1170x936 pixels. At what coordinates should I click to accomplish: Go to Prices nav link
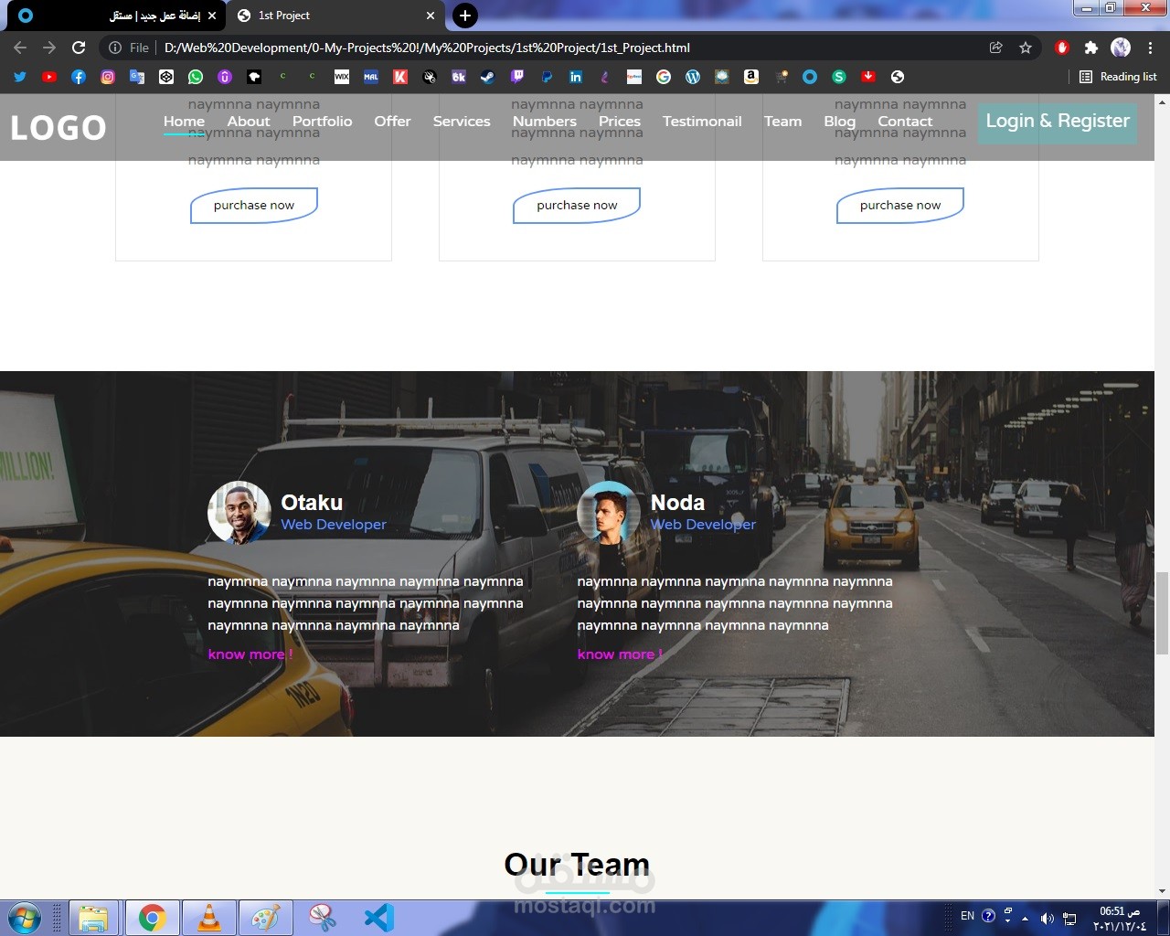click(x=620, y=121)
